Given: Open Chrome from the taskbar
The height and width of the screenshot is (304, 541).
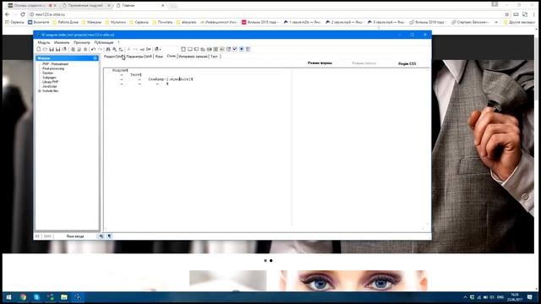Looking at the screenshot, I should (x=23, y=297).
